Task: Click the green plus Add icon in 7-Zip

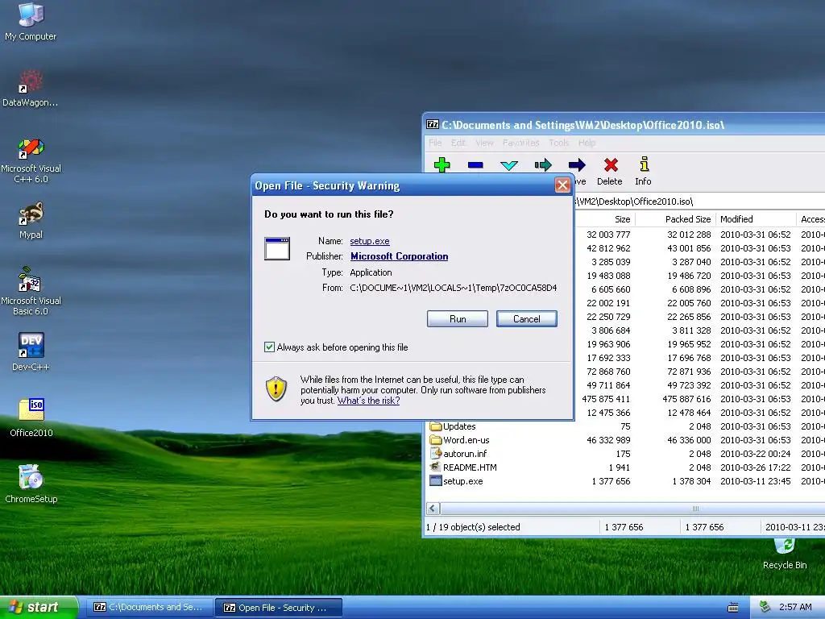Action: point(442,165)
